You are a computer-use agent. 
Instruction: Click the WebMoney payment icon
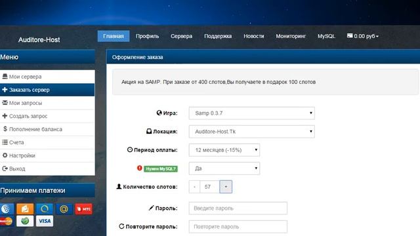(x=6, y=209)
